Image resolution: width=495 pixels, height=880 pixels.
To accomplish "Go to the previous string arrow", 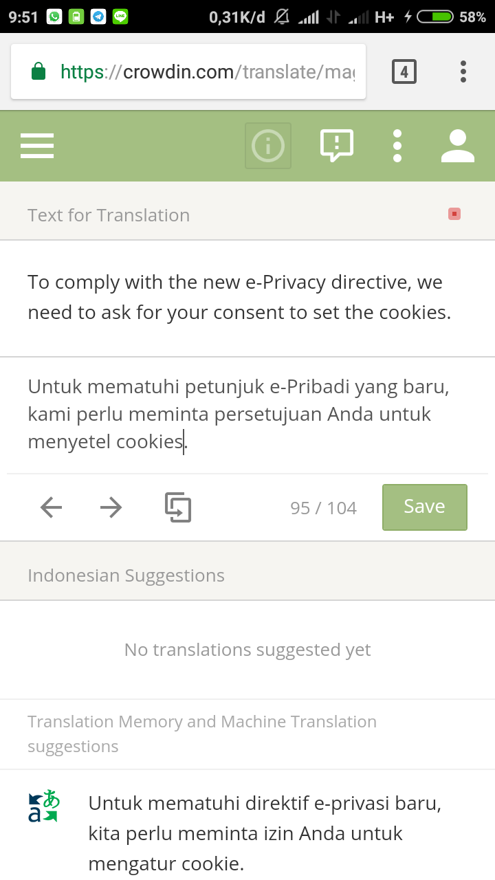I will [x=52, y=508].
